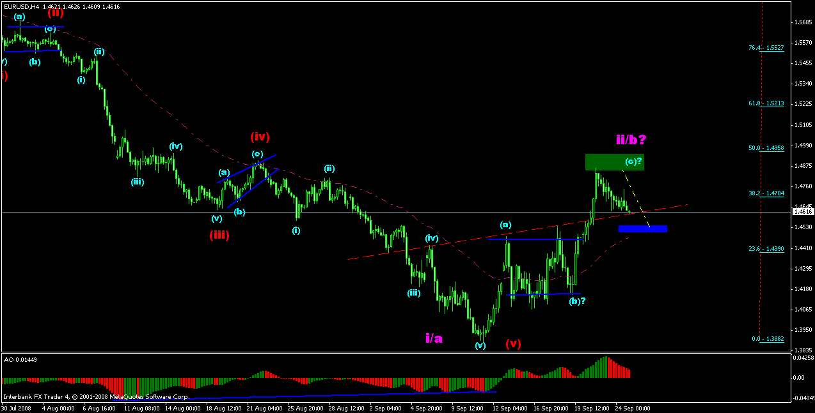Image resolution: width=815 pixels, height=413 pixels.
Task: Click the cyan (b)? annotation near the lows
Action: pos(576,301)
